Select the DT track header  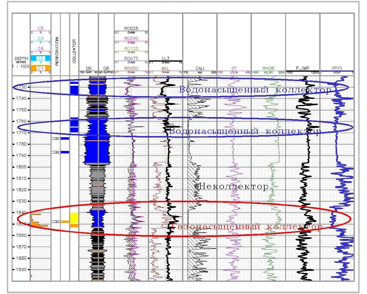click(x=234, y=69)
